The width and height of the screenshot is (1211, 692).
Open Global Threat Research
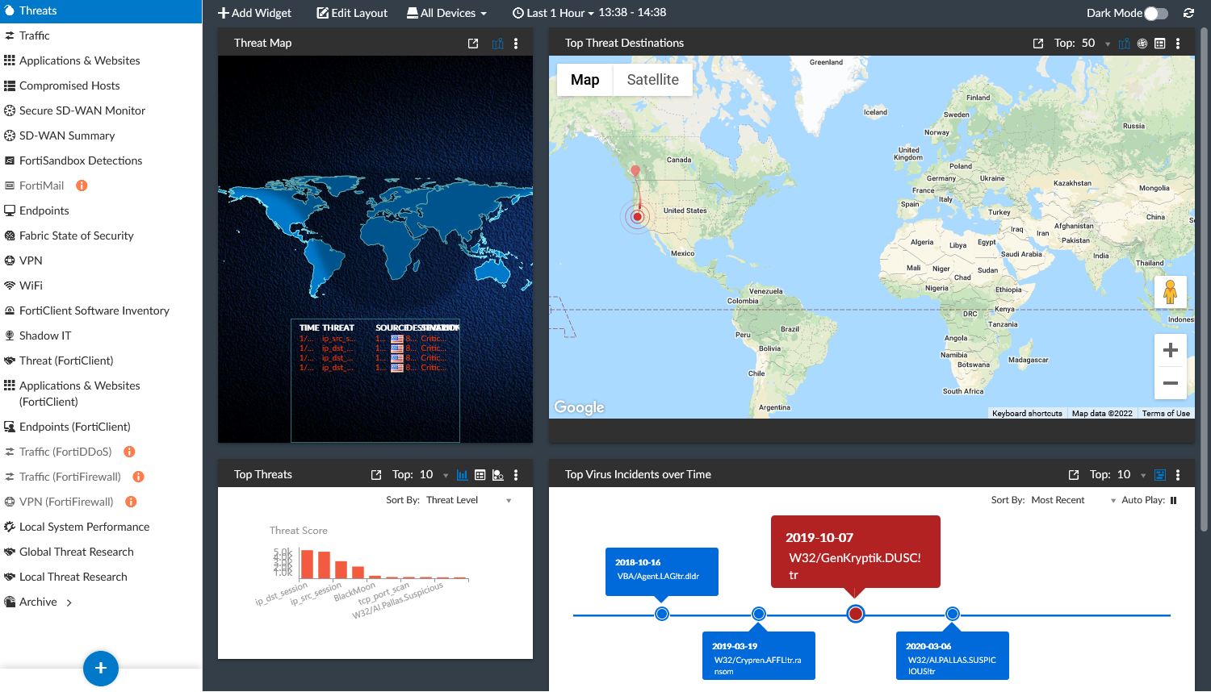[101, 552]
